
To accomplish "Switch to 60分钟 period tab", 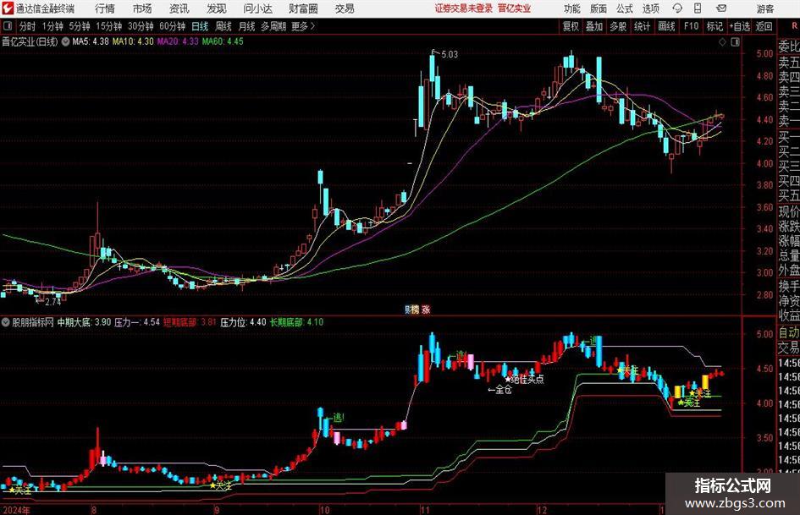I will tap(173, 26).
